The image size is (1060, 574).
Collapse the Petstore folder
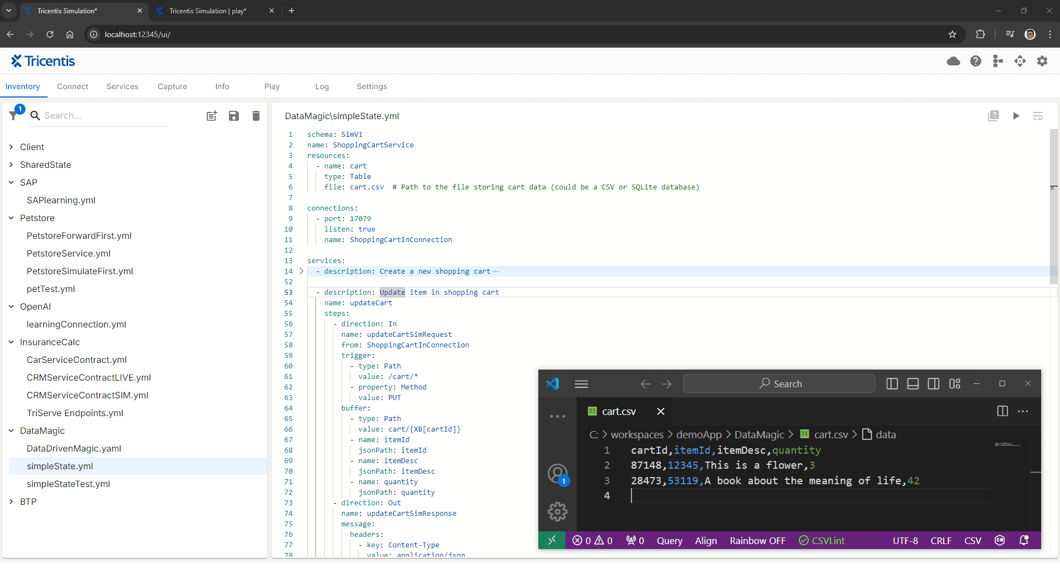click(x=11, y=218)
